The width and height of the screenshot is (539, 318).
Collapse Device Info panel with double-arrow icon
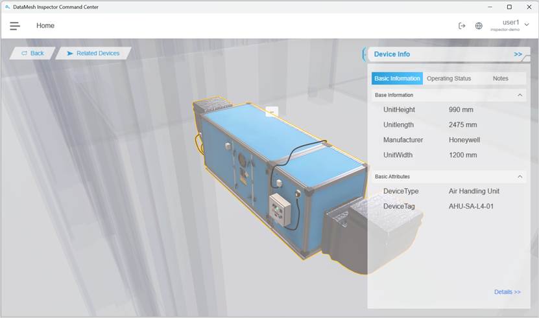(518, 54)
